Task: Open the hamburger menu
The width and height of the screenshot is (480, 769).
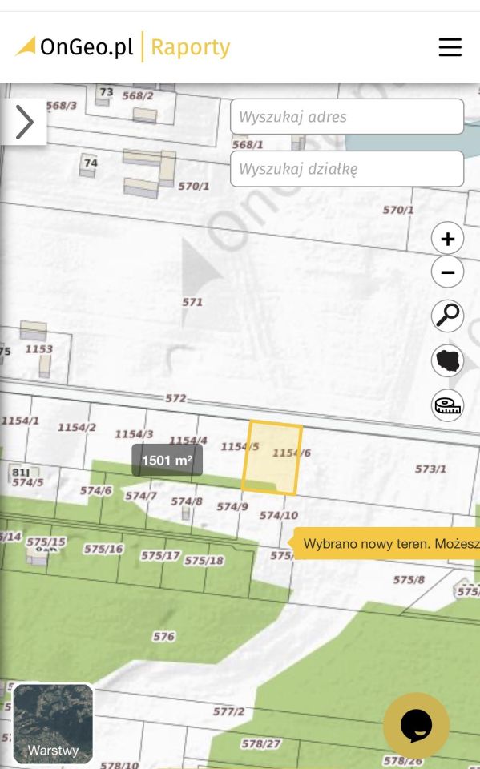Action: (x=450, y=47)
